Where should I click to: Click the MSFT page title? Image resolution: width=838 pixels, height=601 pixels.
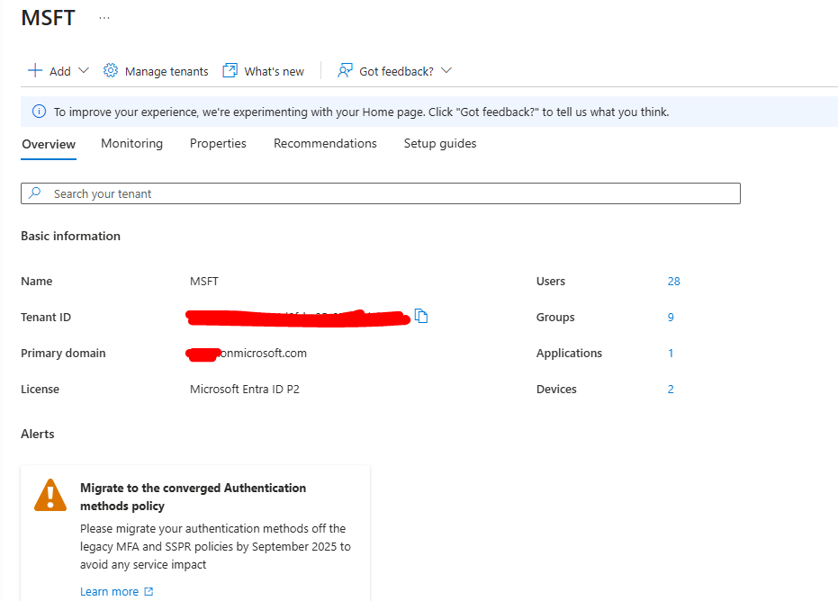[x=48, y=18]
